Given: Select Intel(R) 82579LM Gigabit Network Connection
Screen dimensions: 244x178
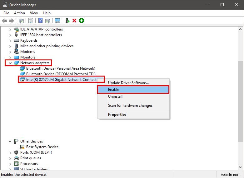Looking at the screenshot, I should tap(62, 80).
